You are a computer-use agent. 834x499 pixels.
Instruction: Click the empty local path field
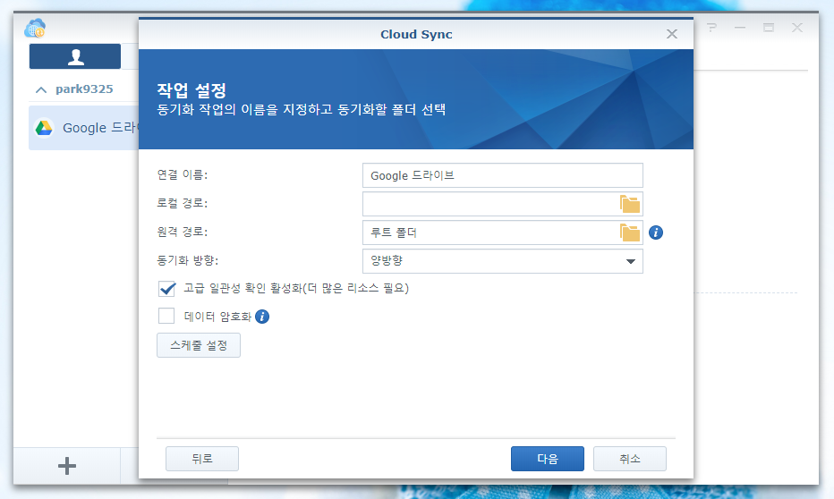pyautogui.click(x=489, y=204)
